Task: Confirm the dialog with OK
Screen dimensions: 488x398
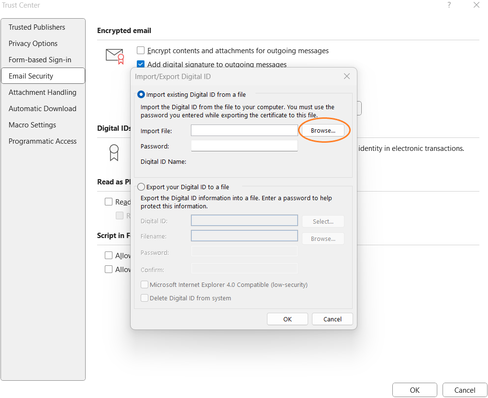Action: pos(287,319)
